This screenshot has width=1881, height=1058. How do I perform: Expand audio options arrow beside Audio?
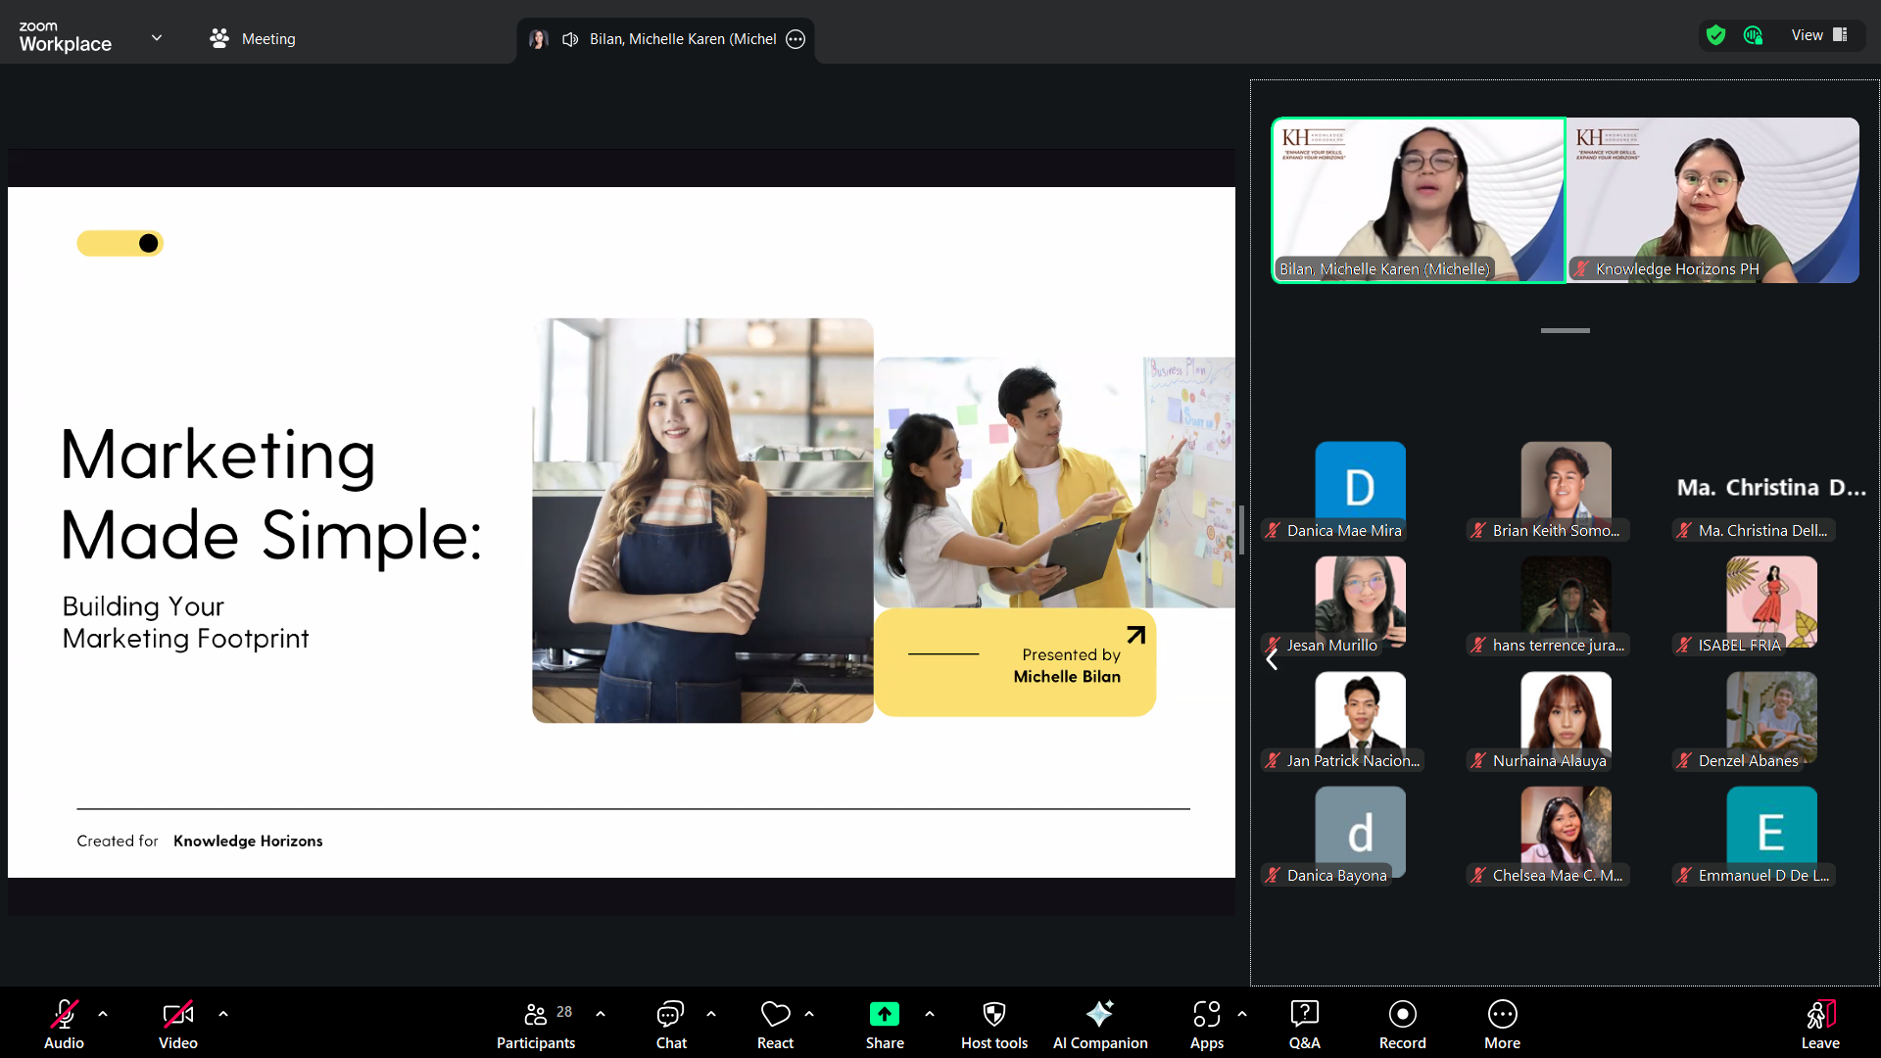[103, 1014]
